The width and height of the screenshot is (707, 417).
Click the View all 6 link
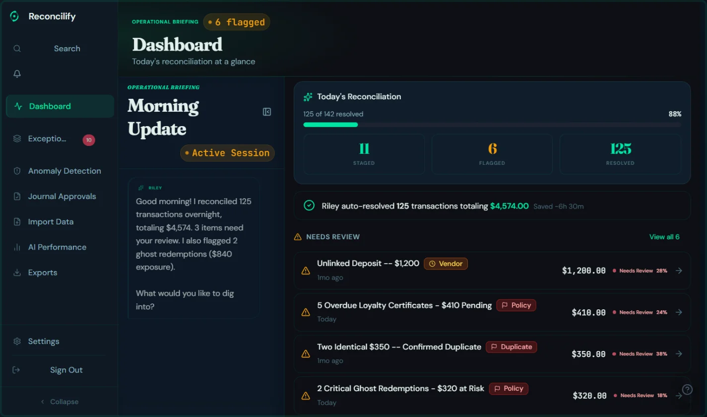(x=664, y=237)
